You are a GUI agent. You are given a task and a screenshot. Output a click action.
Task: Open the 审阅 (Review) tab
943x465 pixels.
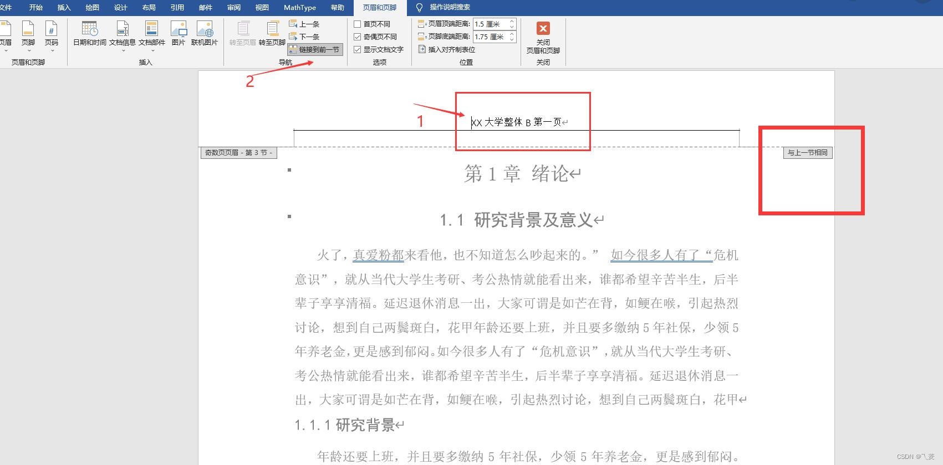point(234,7)
